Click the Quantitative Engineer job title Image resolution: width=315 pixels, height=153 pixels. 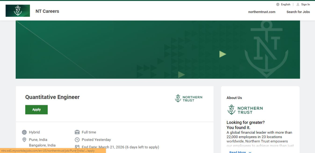point(52,97)
